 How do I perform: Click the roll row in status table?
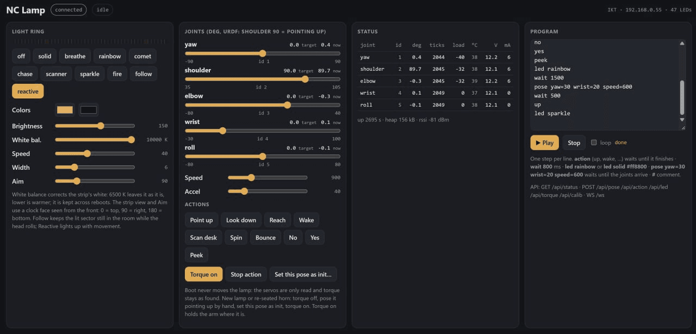[435, 105]
